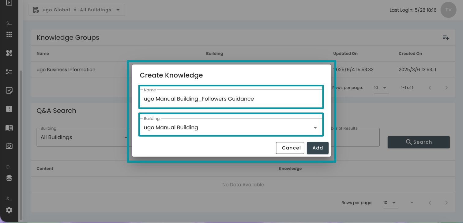This screenshot has height=223, width=463.
Task: Go to previous page in Knowledge Groups
Action: [x=430, y=88]
